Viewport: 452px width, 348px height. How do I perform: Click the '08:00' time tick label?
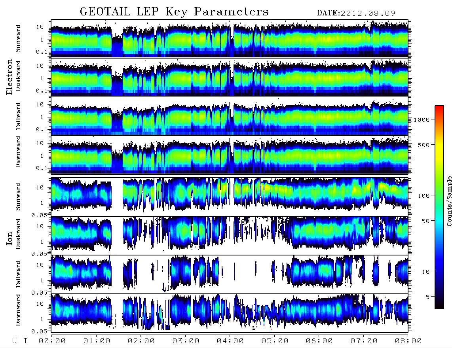408,341
